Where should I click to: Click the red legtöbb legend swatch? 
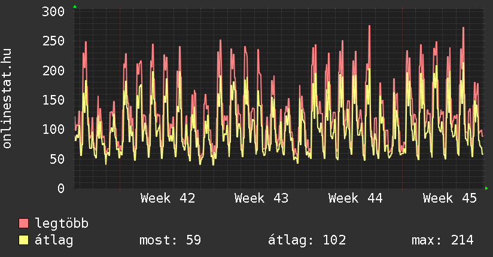coord(24,224)
